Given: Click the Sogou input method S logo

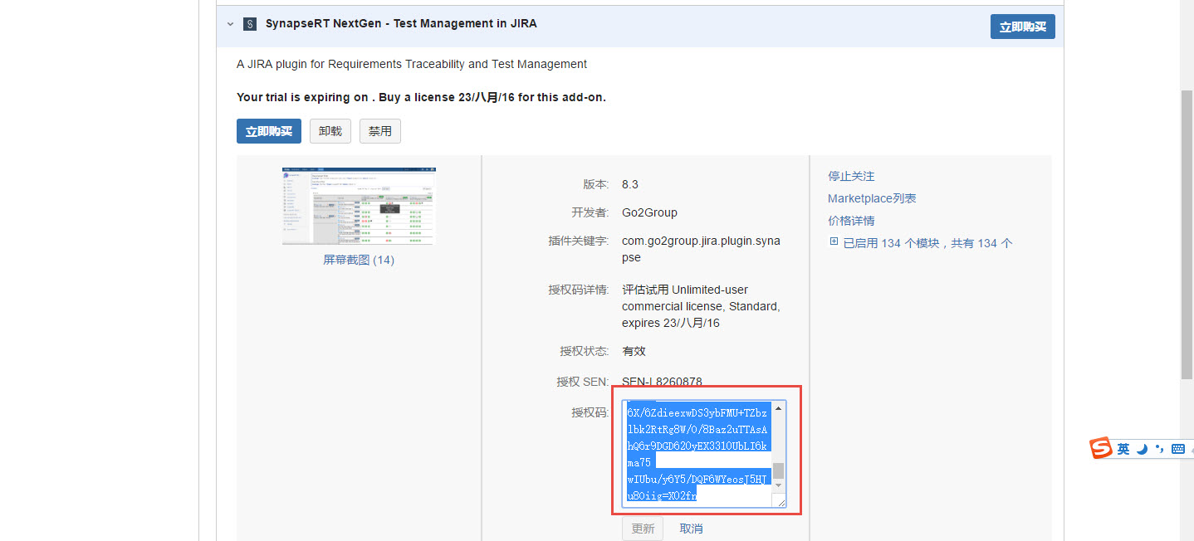Looking at the screenshot, I should (1101, 448).
